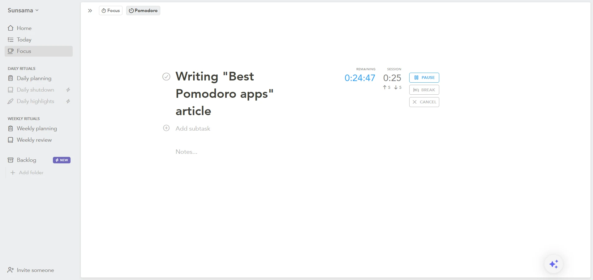Increase session length by 5 minutes
This screenshot has height=280, width=593.
[x=387, y=88]
